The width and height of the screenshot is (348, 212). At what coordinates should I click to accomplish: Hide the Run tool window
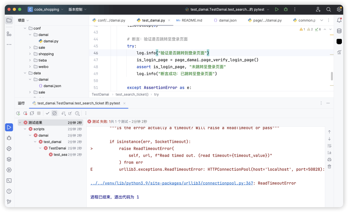point(328,103)
